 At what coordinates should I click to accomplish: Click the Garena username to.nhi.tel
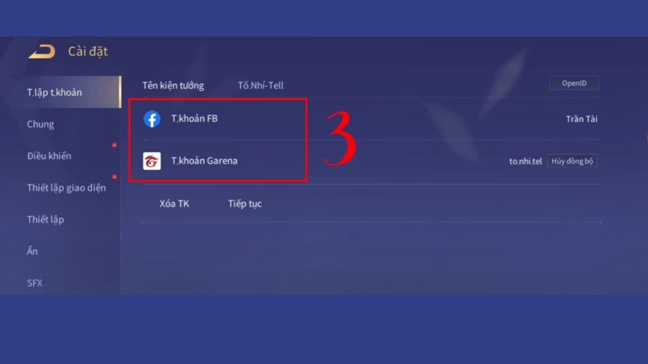point(525,161)
